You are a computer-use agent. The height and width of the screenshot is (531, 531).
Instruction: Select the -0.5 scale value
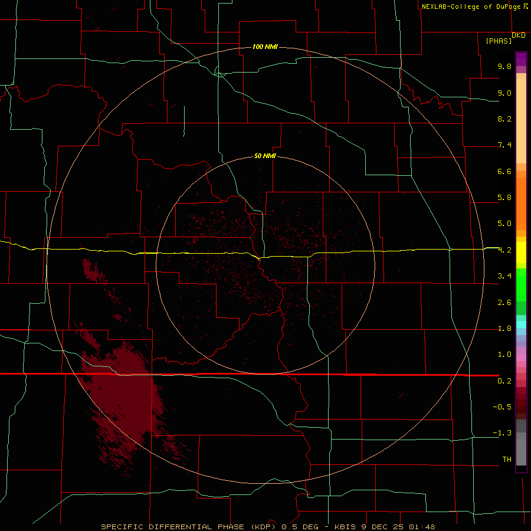point(502,407)
